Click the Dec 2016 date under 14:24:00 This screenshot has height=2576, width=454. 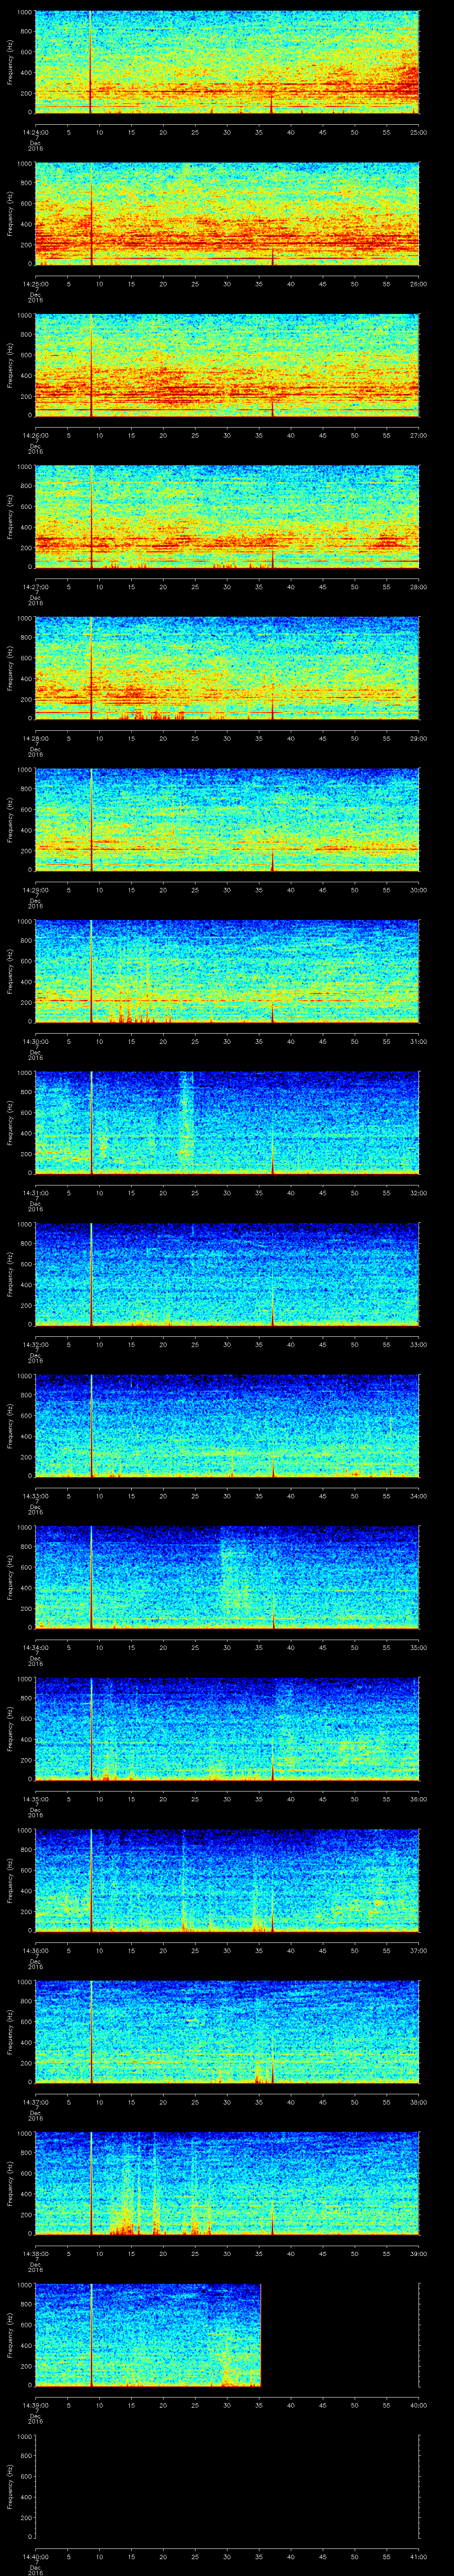click(x=35, y=146)
